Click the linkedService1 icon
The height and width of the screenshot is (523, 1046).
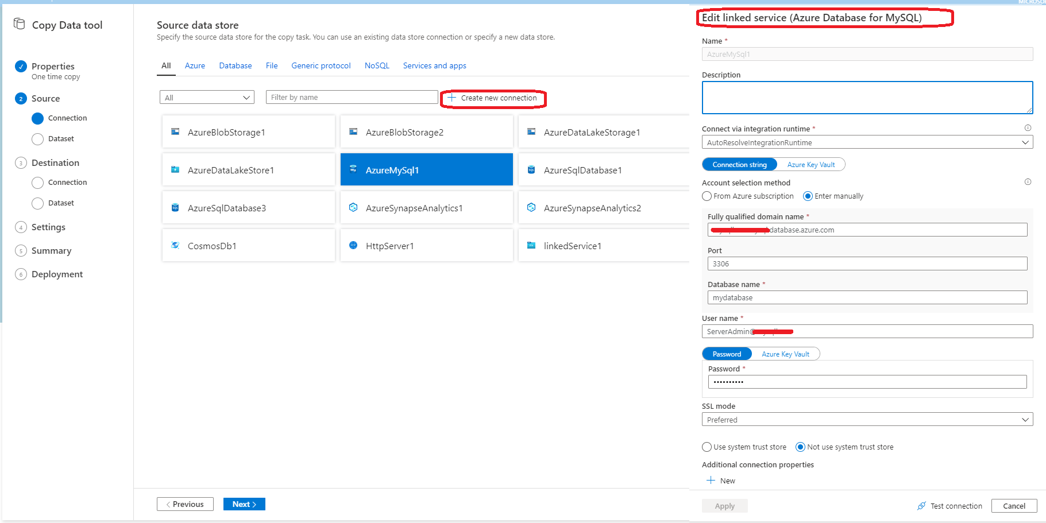(531, 246)
